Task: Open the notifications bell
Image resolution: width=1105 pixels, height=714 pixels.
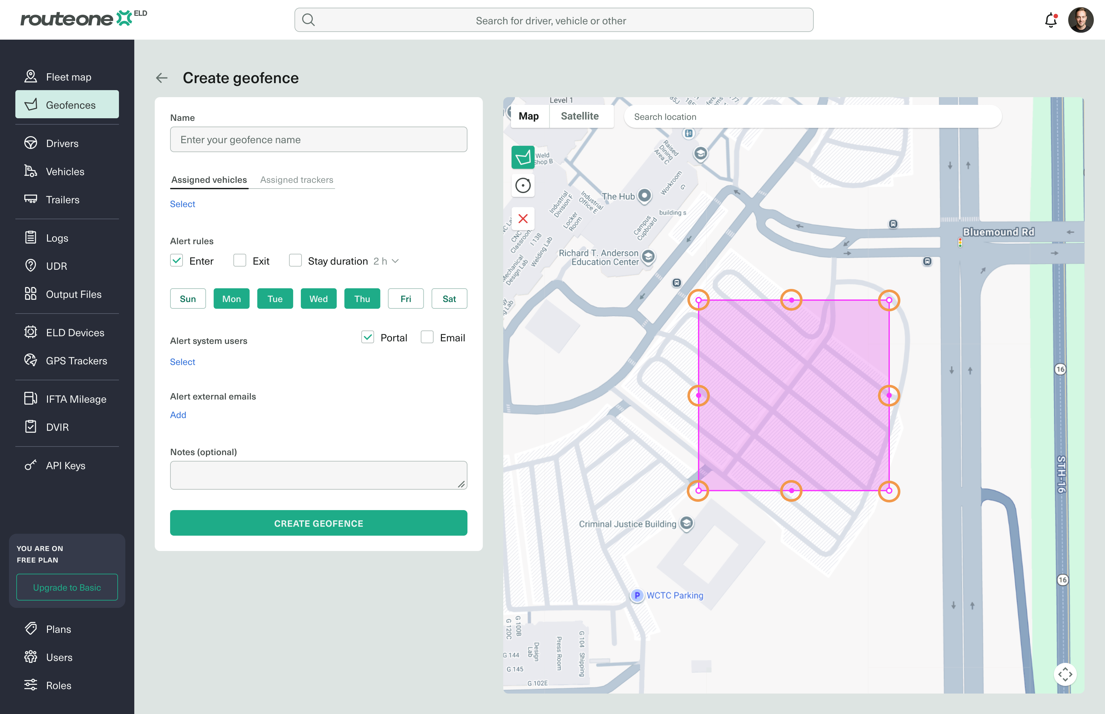Action: [x=1051, y=20]
